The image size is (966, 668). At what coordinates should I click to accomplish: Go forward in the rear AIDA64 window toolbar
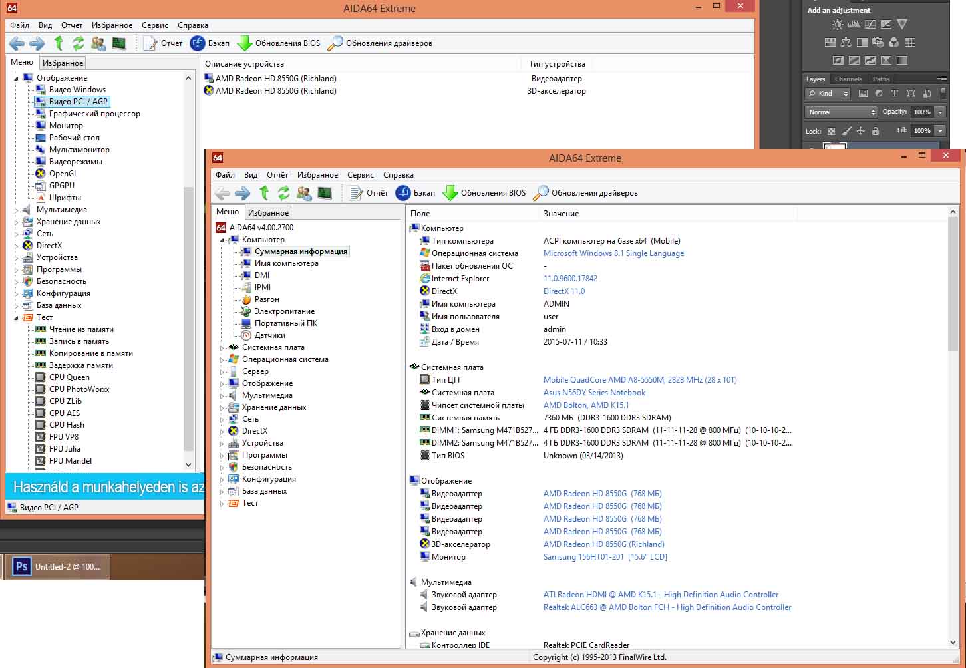point(37,43)
